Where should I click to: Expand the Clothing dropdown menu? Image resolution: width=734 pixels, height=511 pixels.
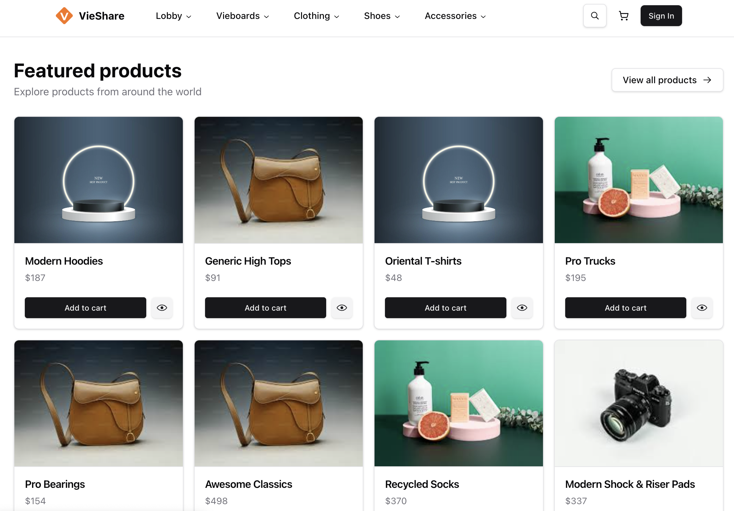coord(316,16)
